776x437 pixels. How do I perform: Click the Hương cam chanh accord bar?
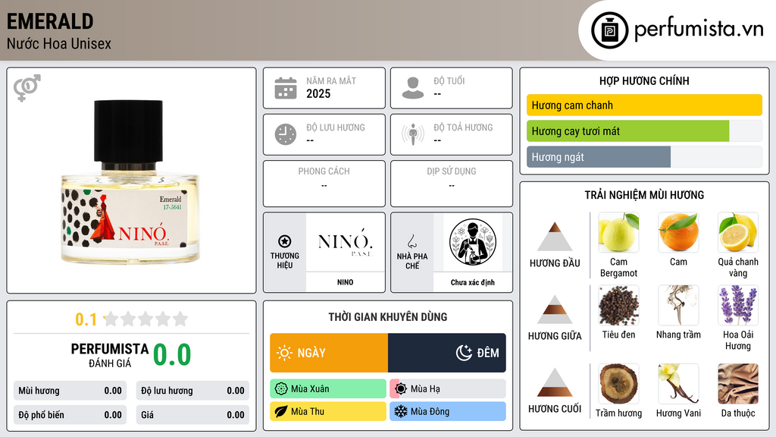[x=644, y=105]
